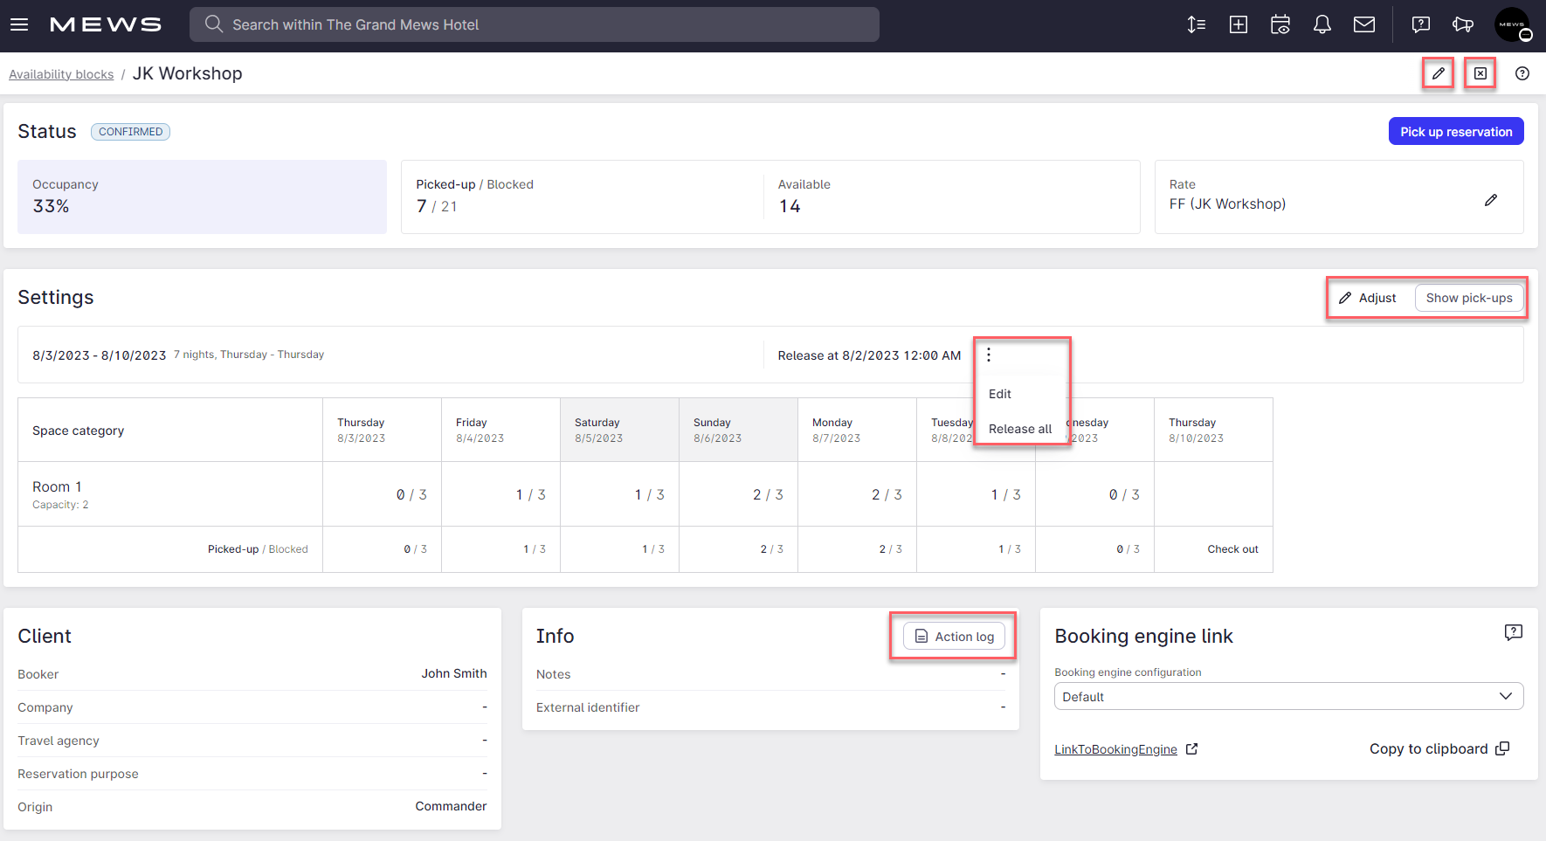Viewport: 1546px width, 841px height.
Task: Open announcements via the megaphone icon
Action: (1463, 24)
